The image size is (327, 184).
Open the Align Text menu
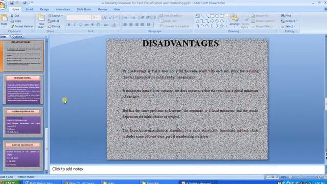[169, 21]
